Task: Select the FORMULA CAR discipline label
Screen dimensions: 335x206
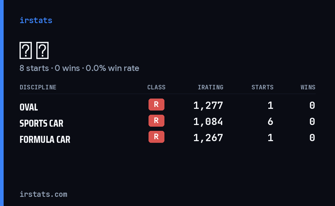Action: coord(45,139)
